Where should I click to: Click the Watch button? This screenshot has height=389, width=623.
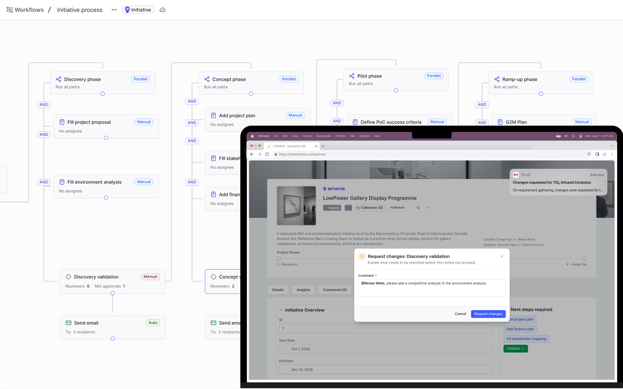[332, 208]
